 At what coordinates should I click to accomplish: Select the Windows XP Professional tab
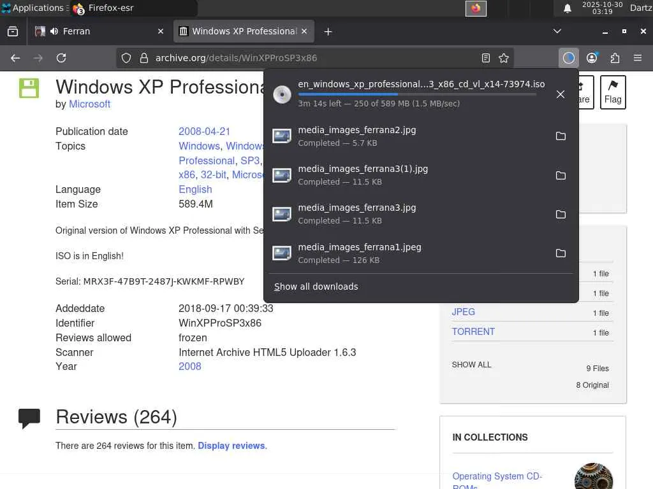(x=244, y=31)
